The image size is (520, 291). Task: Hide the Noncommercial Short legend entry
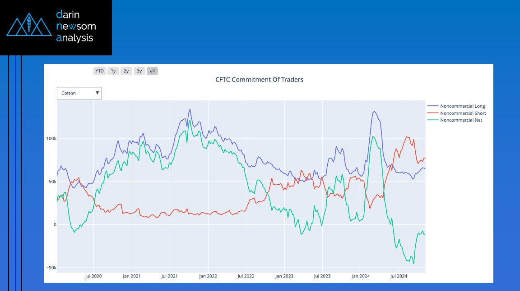463,113
